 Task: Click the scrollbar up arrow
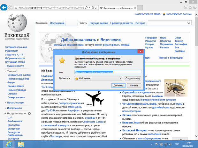coord(196,15)
